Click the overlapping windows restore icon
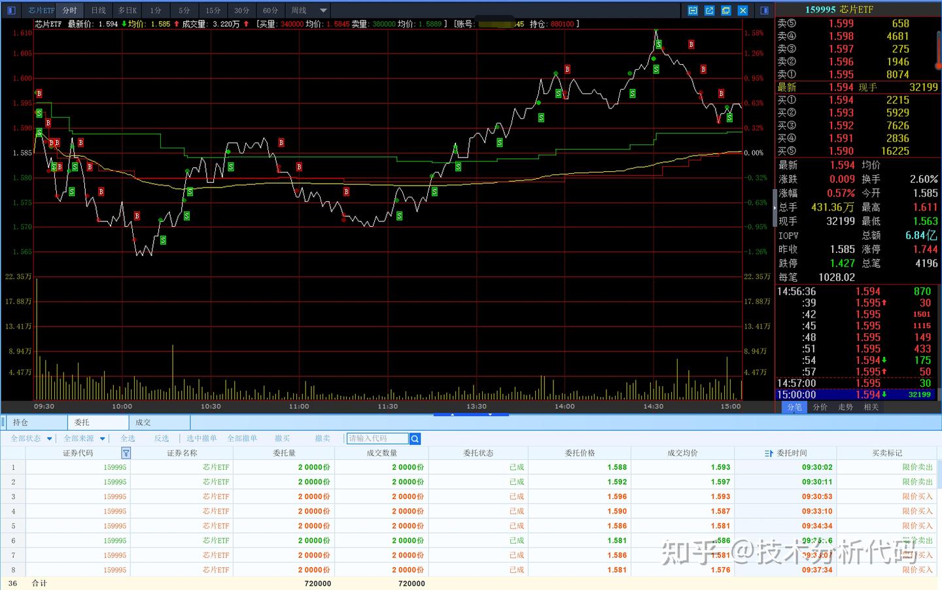 [x=726, y=10]
